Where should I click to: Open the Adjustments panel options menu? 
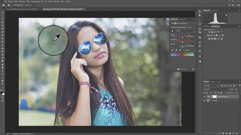pos(239,26)
